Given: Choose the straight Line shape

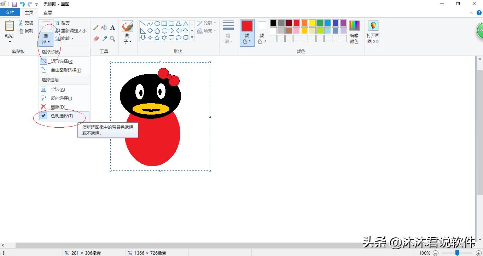Looking at the screenshot, I should (143, 24).
